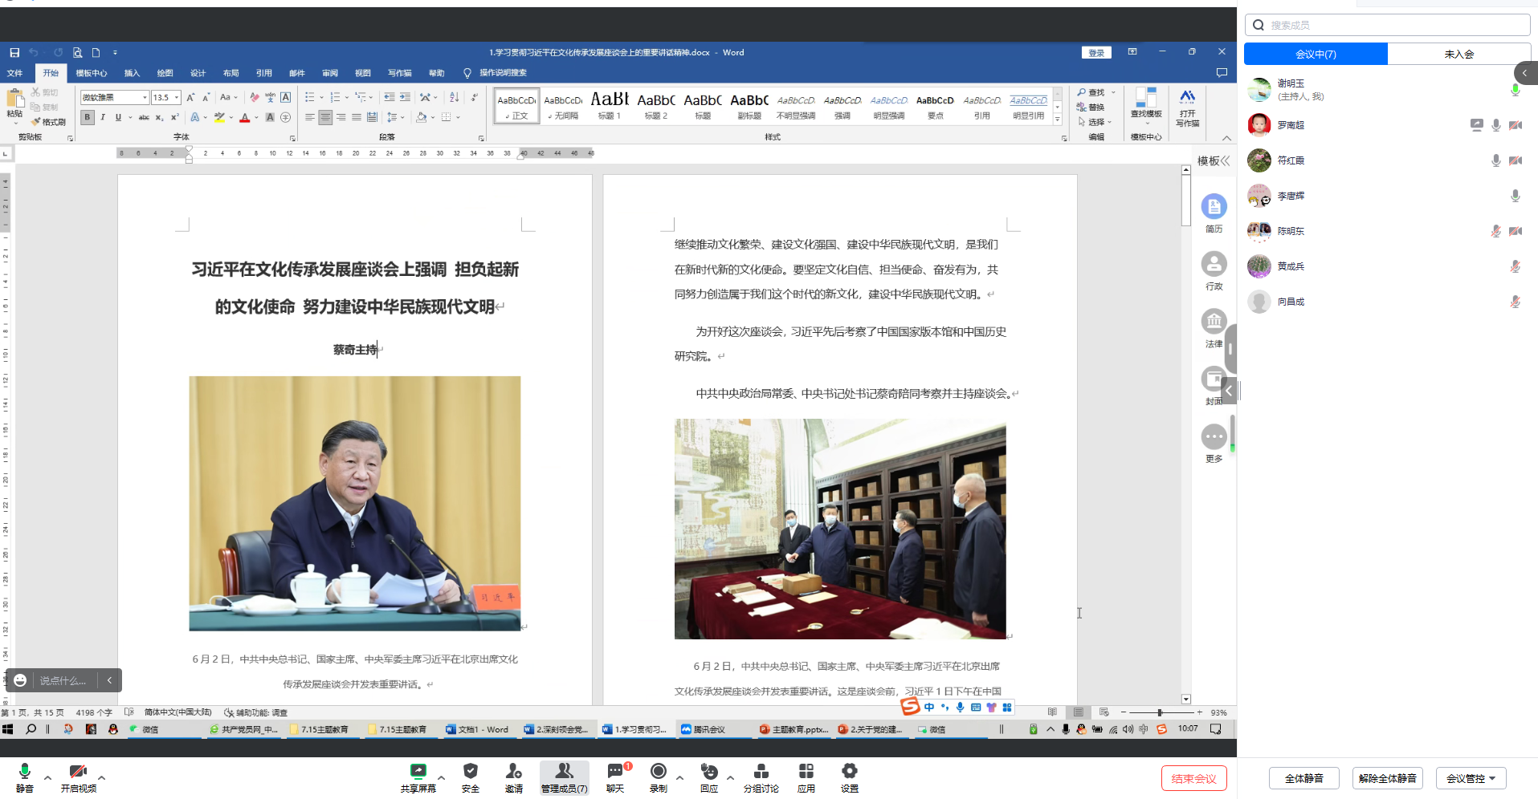Open the 安全 security shield icon
Image resolution: width=1538 pixels, height=799 pixels.
pyautogui.click(x=470, y=772)
